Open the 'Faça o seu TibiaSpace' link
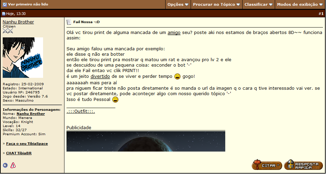 pos(27,144)
